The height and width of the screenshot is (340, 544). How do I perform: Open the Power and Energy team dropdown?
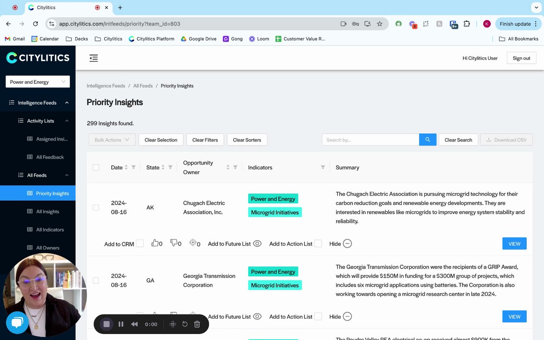[37, 82]
